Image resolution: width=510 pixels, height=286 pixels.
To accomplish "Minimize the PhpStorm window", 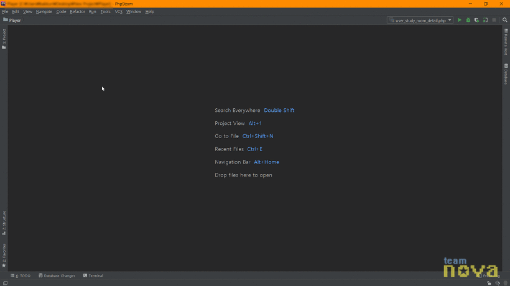I will pos(470,4).
